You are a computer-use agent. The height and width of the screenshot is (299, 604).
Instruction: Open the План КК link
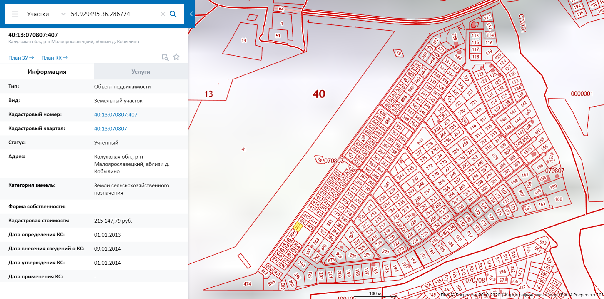(54, 58)
